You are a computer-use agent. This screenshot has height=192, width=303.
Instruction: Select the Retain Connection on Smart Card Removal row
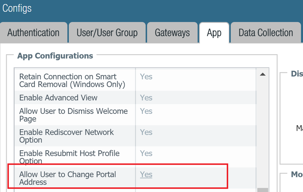pos(72,81)
